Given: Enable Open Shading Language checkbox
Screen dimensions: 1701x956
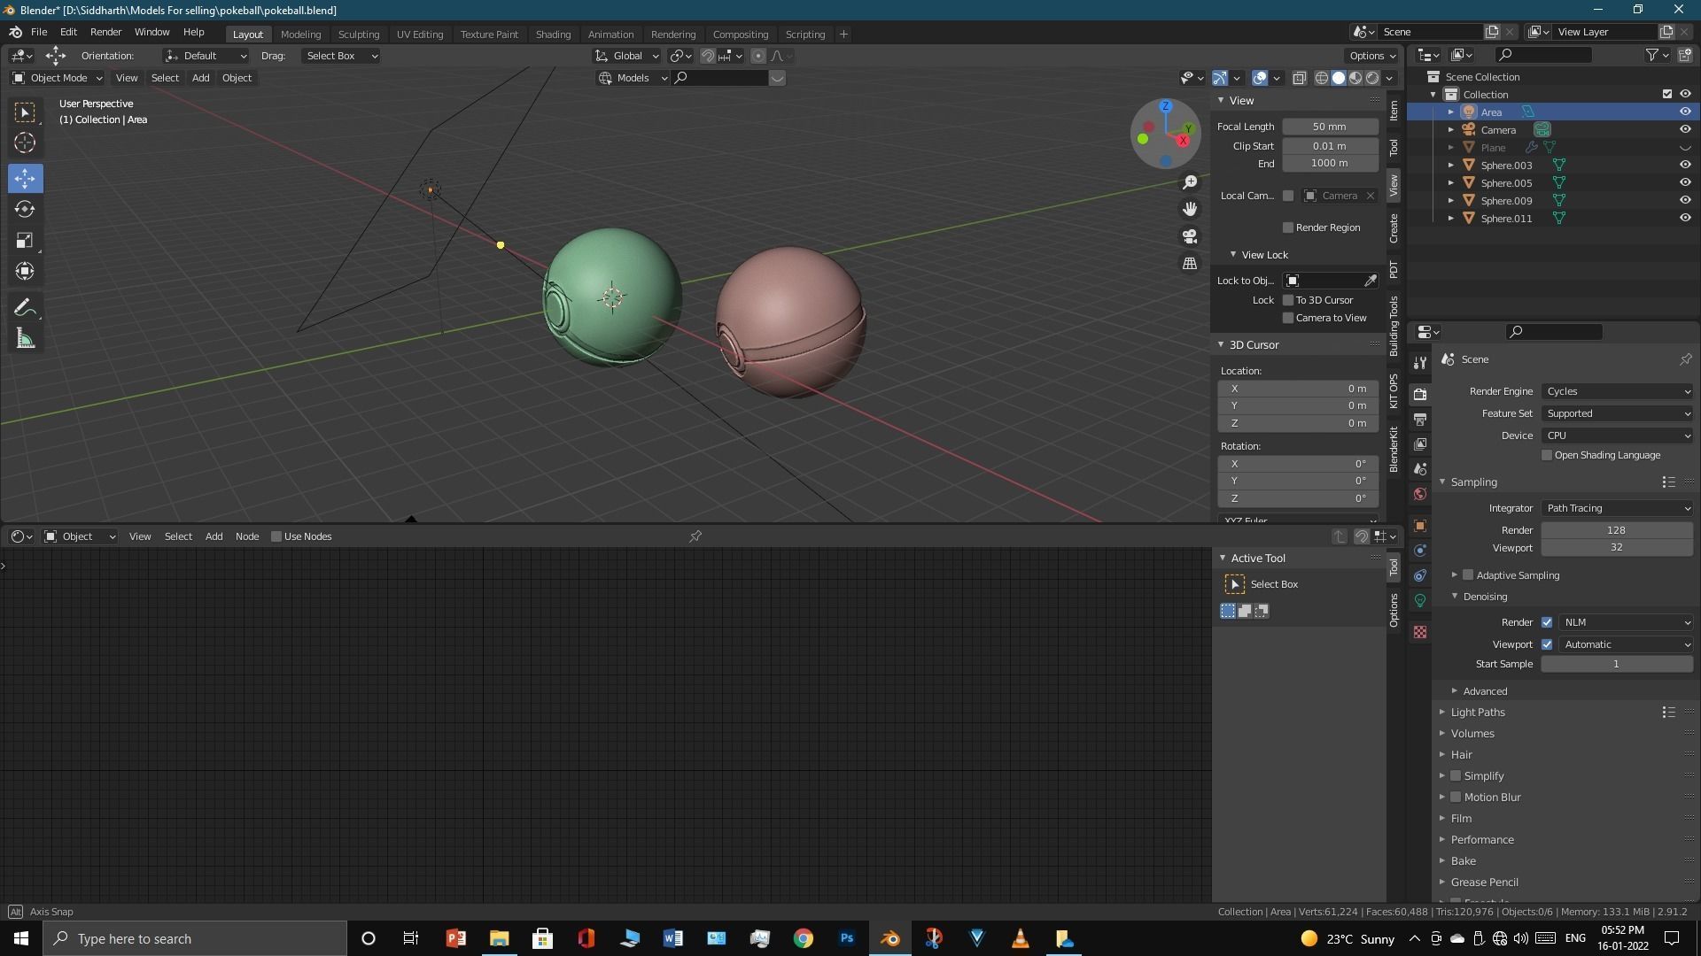Looking at the screenshot, I should [x=1547, y=455].
